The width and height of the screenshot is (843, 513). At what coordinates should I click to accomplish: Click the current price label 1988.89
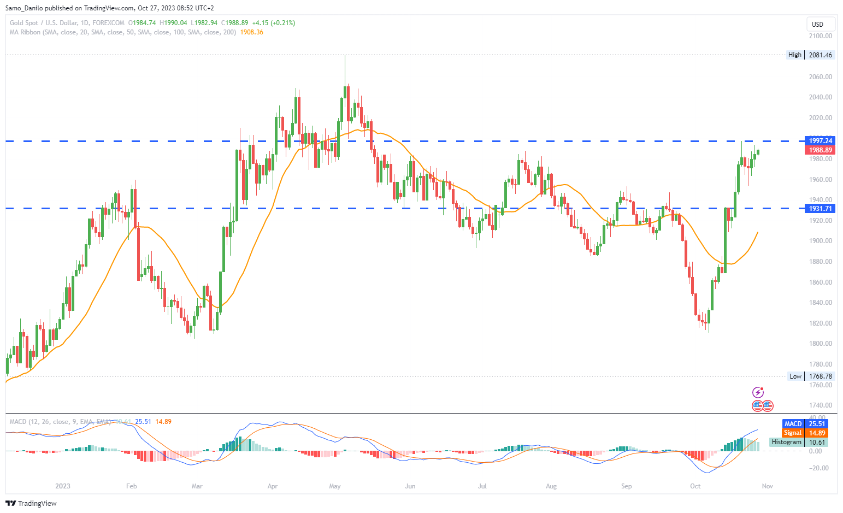coord(821,150)
